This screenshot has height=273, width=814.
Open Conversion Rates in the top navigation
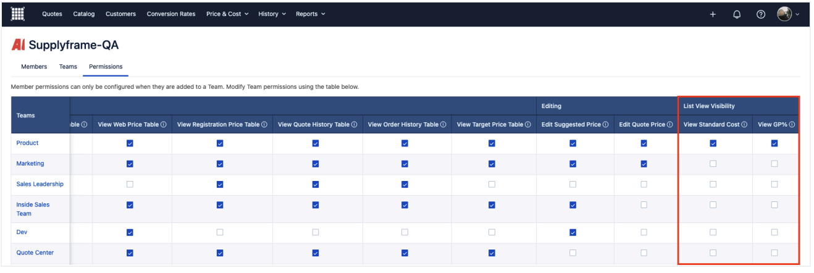coord(171,14)
